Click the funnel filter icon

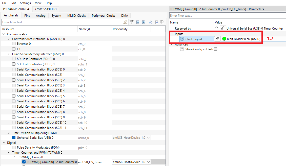tap(132, 22)
